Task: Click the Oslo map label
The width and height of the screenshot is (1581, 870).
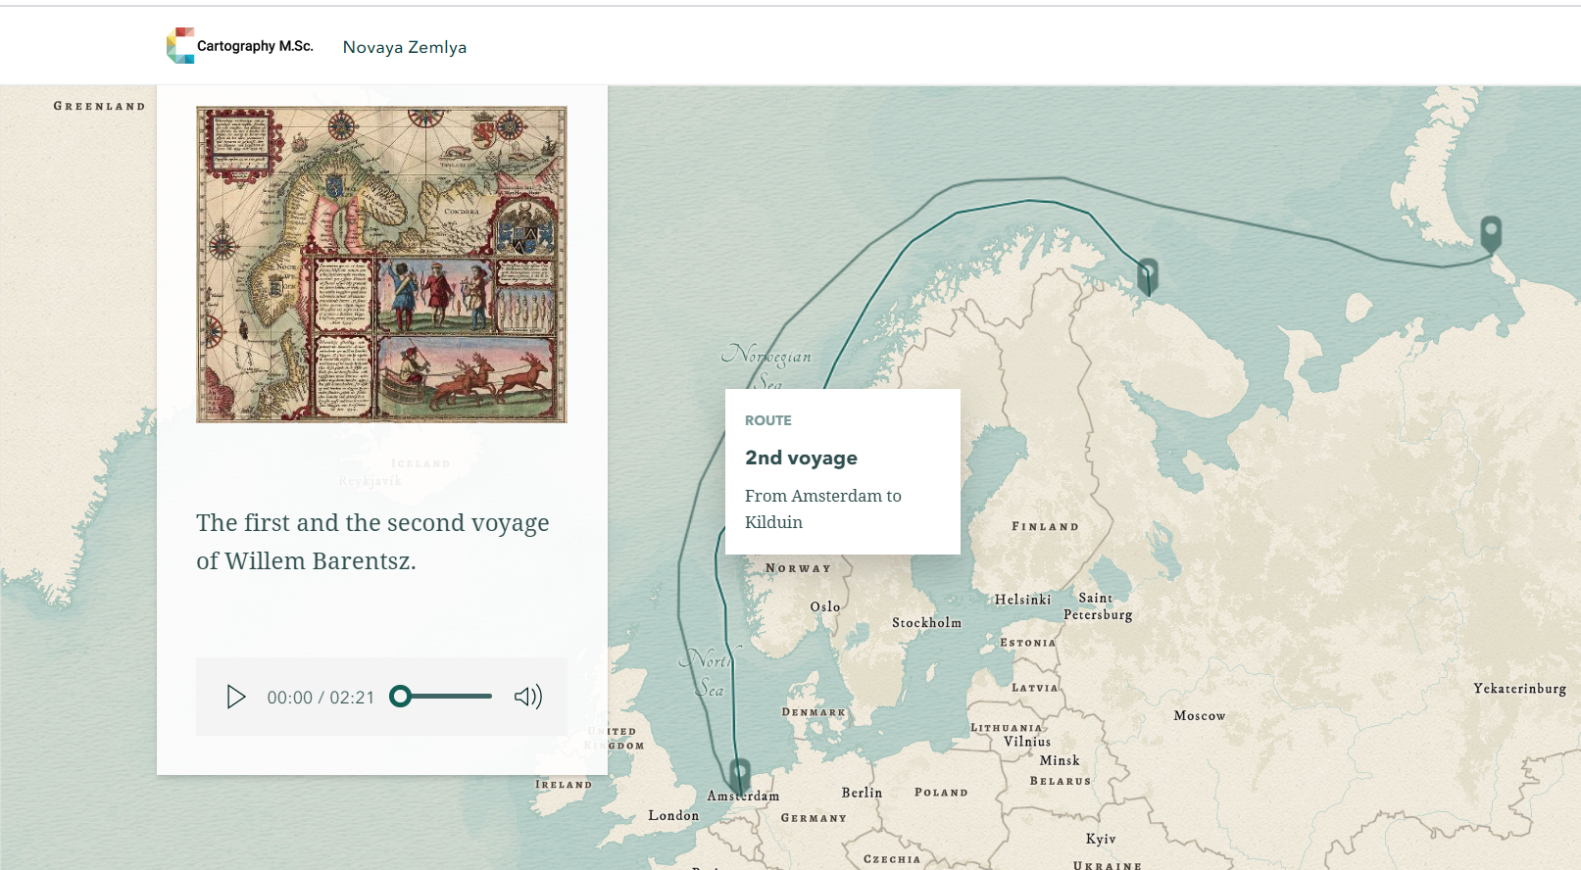Action: click(825, 606)
